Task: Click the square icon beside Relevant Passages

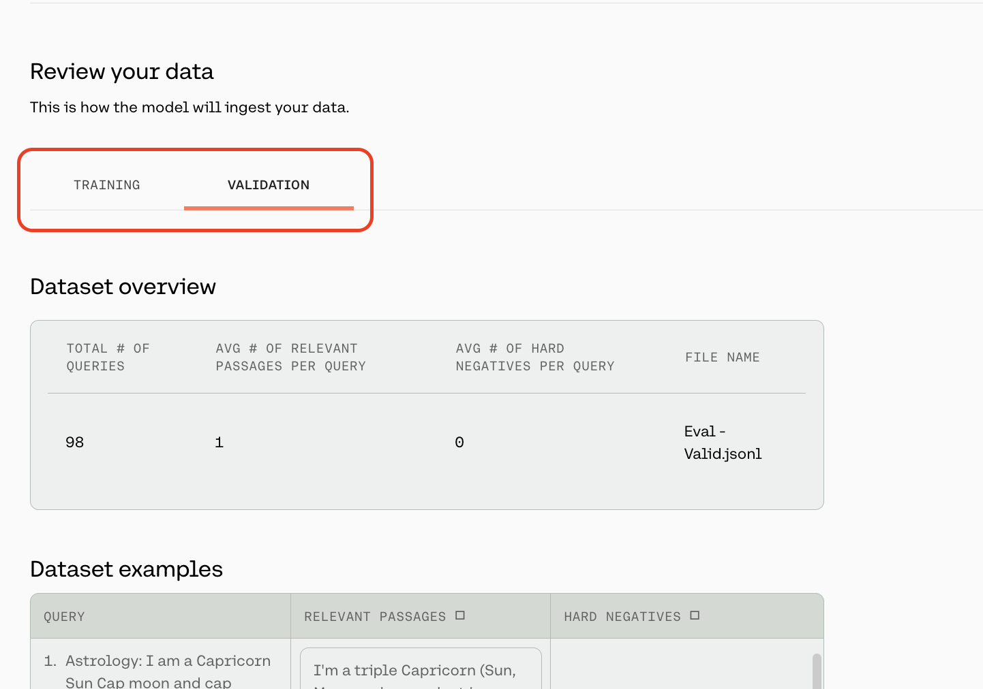Action: (460, 615)
